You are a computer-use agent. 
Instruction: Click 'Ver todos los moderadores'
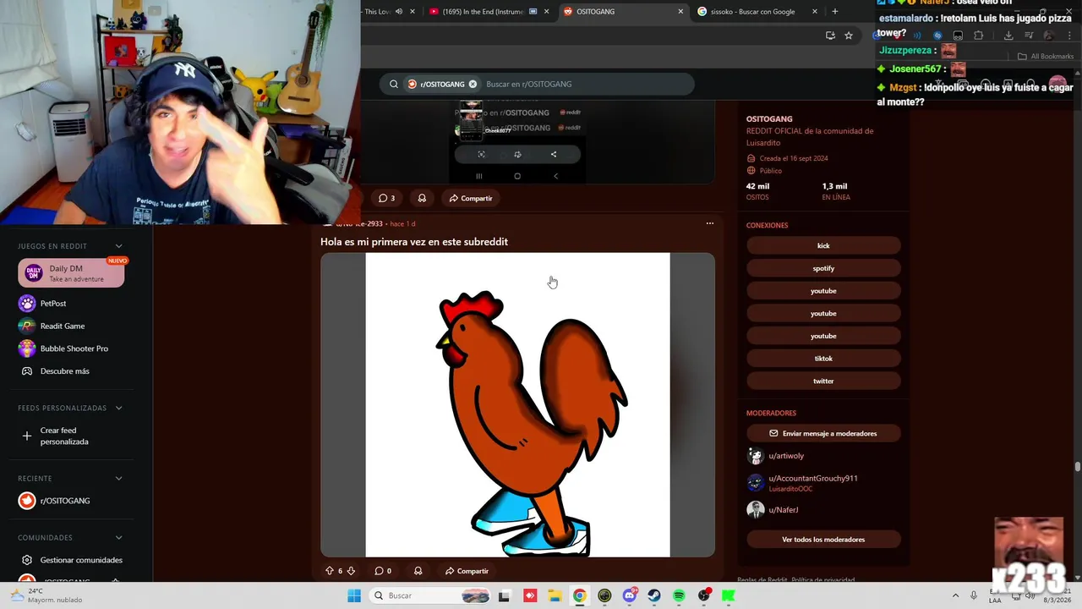(x=823, y=540)
